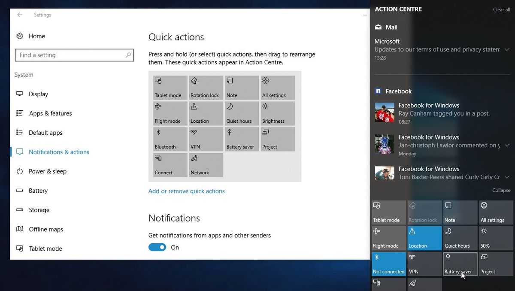This screenshot has height=291, width=515.
Task: Click Clear all in Action Centre
Action: [x=501, y=9]
